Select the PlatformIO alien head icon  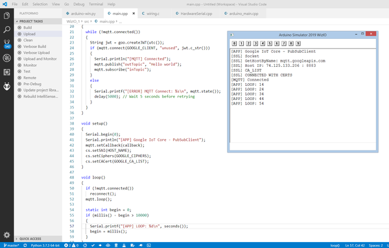tap(6, 86)
